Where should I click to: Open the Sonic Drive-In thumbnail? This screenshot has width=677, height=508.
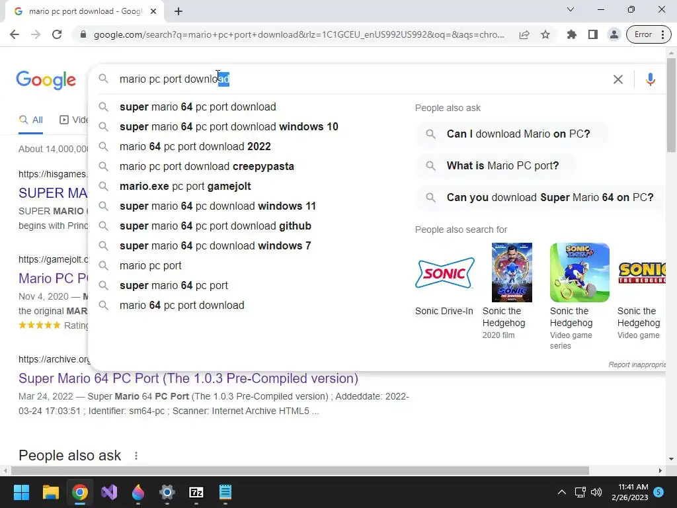click(444, 273)
